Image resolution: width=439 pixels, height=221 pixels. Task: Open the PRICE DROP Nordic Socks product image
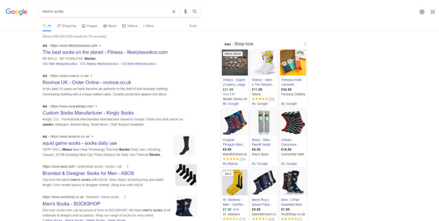point(235,63)
